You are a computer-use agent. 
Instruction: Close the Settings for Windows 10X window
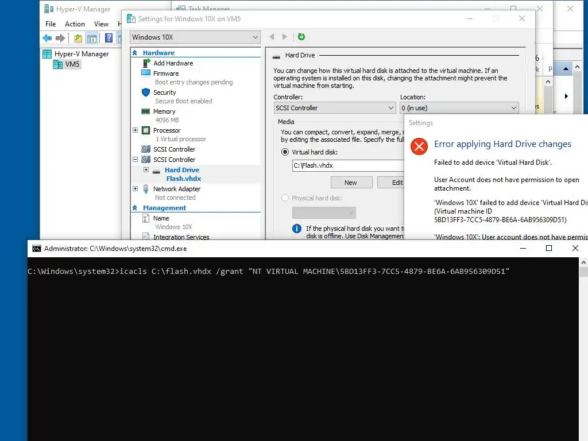click(522, 19)
